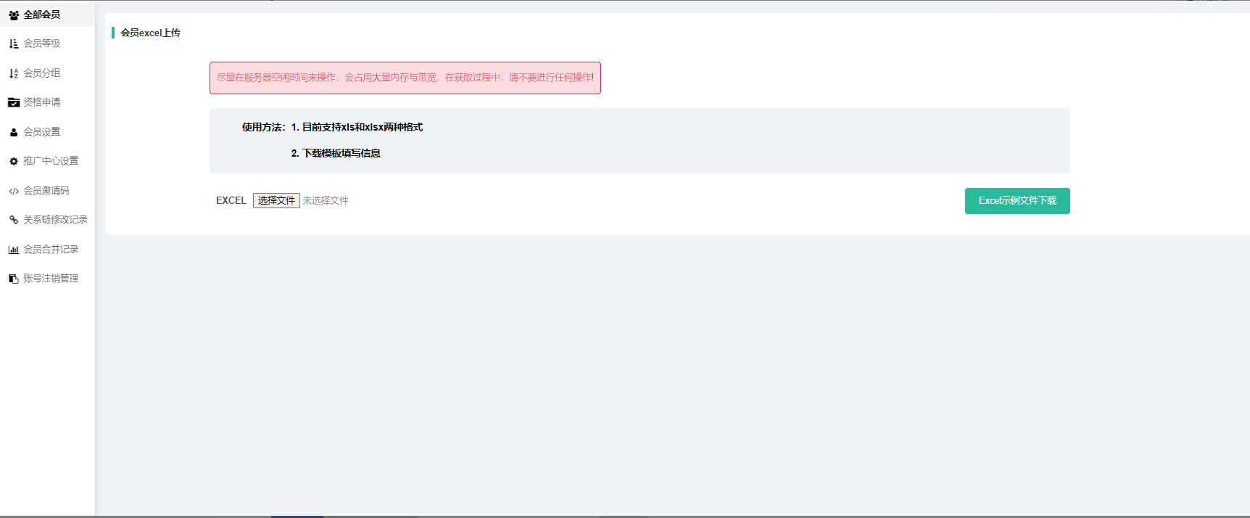Screen dimensions: 1250x518
Task: Click the 会员excel上传 page heading
Action: (x=150, y=33)
